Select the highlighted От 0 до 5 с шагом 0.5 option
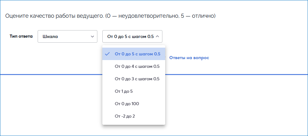This screenshot has width=308, height=136. click(137, 54)
